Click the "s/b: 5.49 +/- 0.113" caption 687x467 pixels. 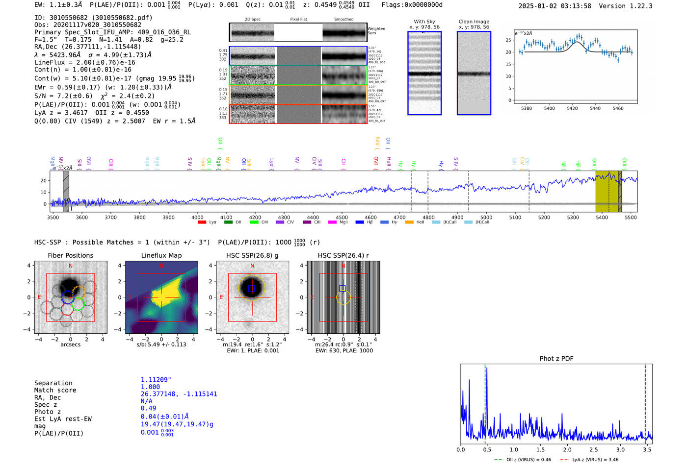(x=161, y=344)
